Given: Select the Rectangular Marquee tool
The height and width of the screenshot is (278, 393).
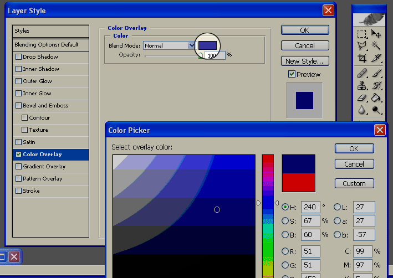Looking at the screenshot, I should pos(362,34).
